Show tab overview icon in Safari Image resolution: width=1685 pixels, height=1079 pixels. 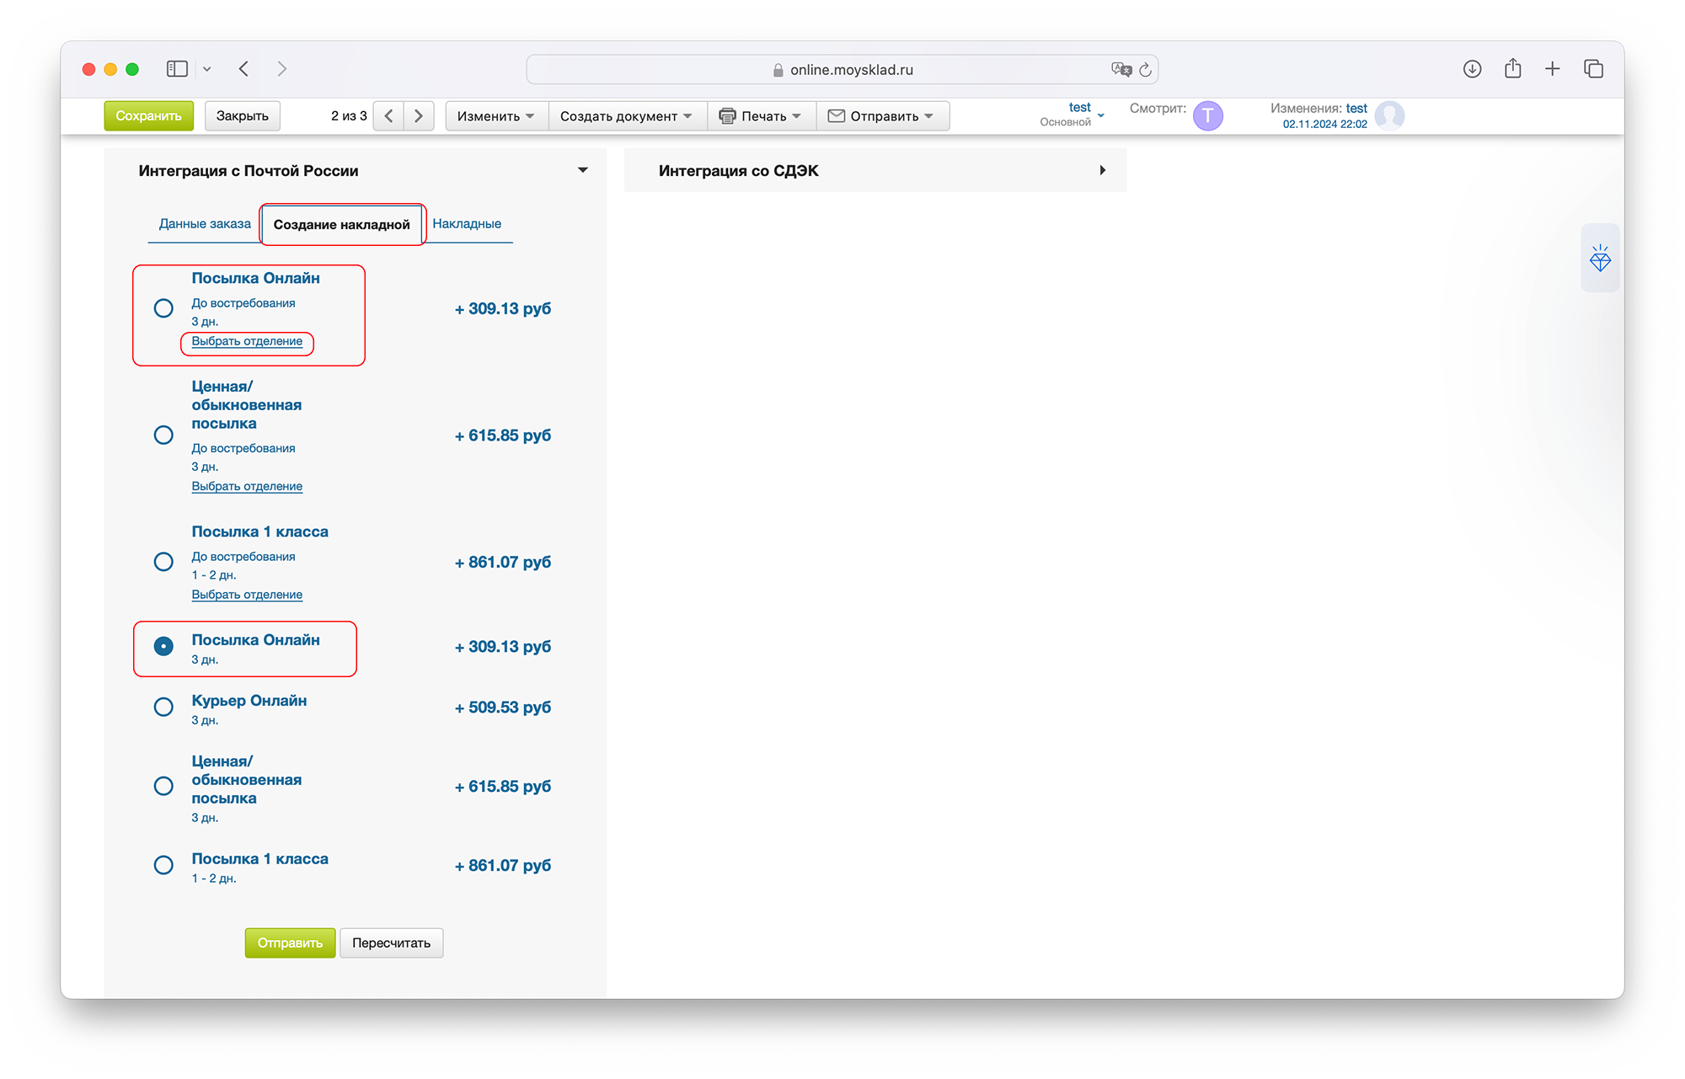pyautogui.click(x=1592, y=69)
